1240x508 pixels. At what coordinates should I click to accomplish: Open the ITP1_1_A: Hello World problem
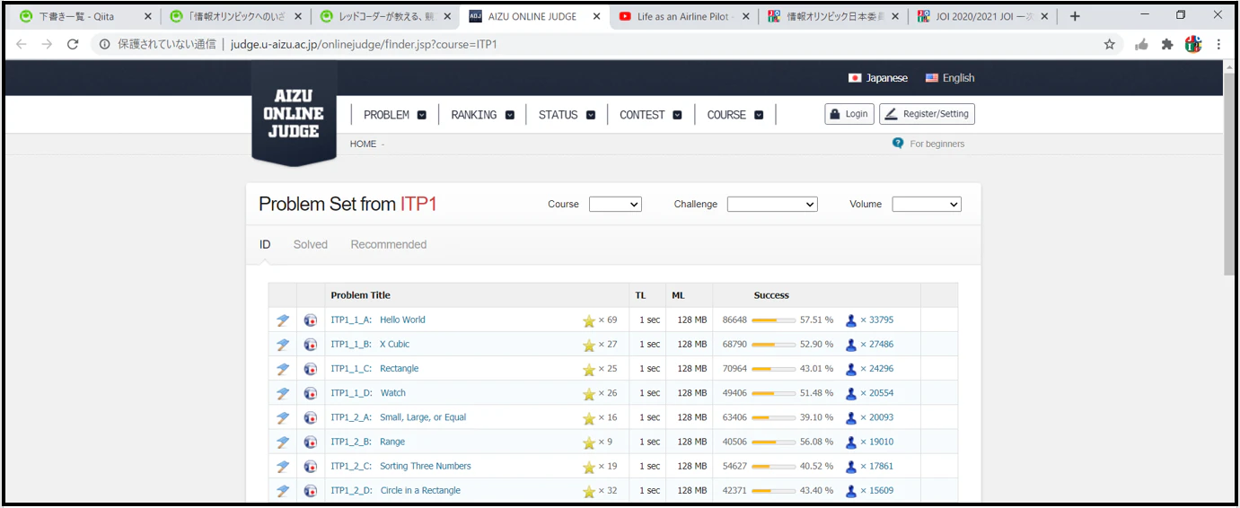coord(378,320)
